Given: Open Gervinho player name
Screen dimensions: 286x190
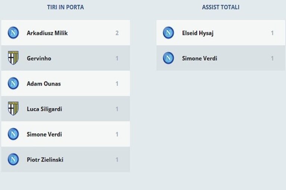Looking at the screenshot, I should tap(39, 58).
